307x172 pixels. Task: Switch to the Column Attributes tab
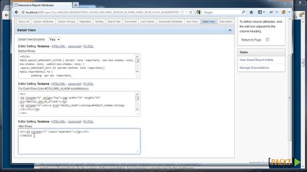[43, 21]
